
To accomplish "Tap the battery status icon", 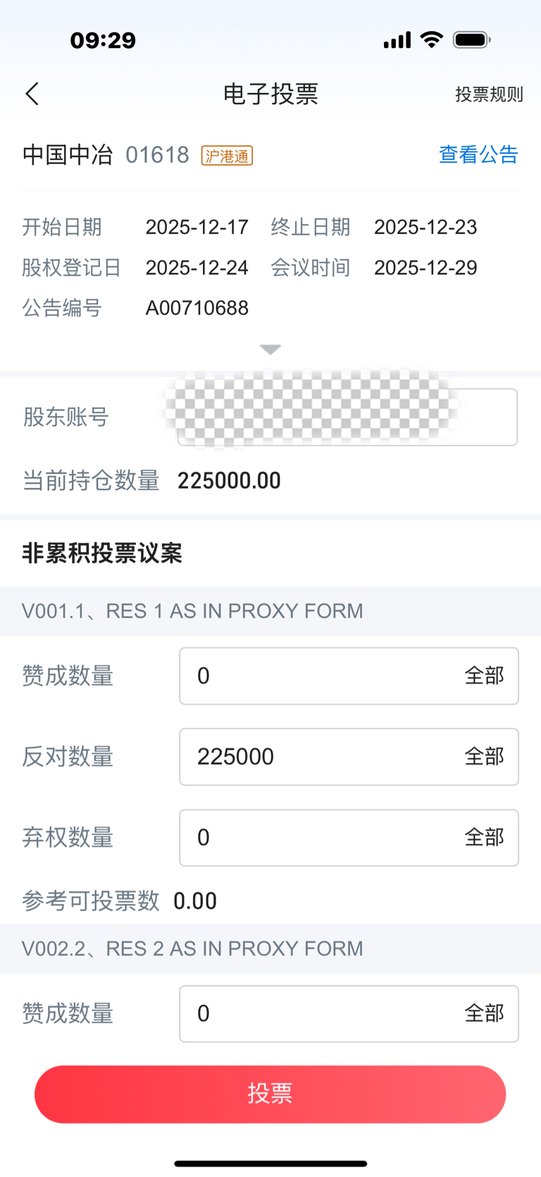I will [x=472, y=39].
